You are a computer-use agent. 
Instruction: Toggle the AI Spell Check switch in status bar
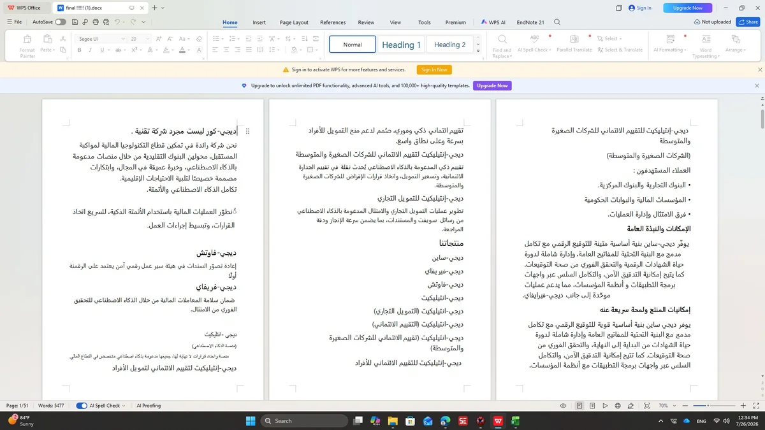(82, 406)
